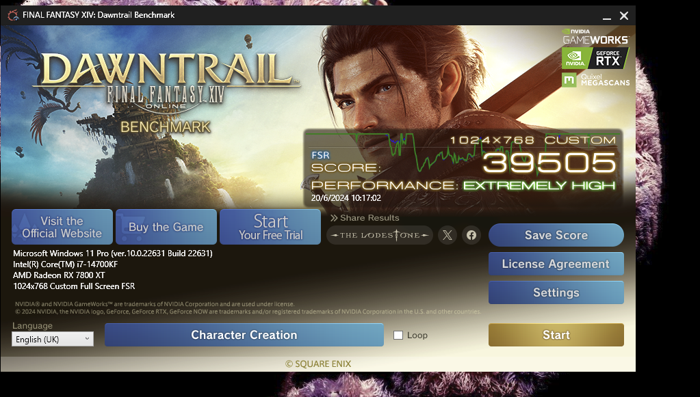Click the © SQUARE ENIX footer text

(x=318, y=364)
